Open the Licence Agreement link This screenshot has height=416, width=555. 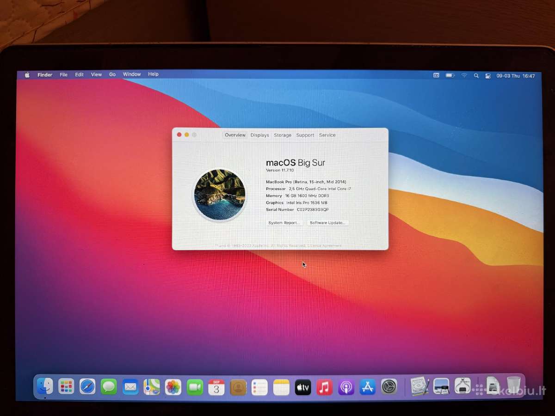[x=324, y=245]
